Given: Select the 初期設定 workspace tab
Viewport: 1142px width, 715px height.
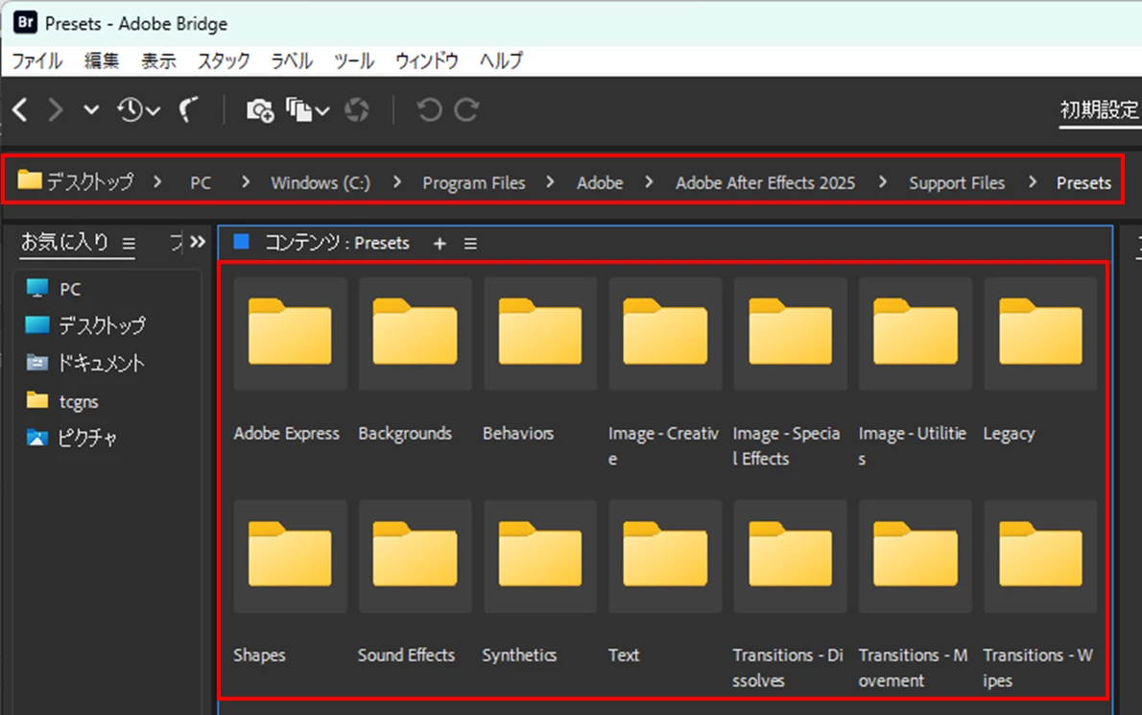Looking at the screenshot, I should pyautogui.click(x=1099, y=110).
